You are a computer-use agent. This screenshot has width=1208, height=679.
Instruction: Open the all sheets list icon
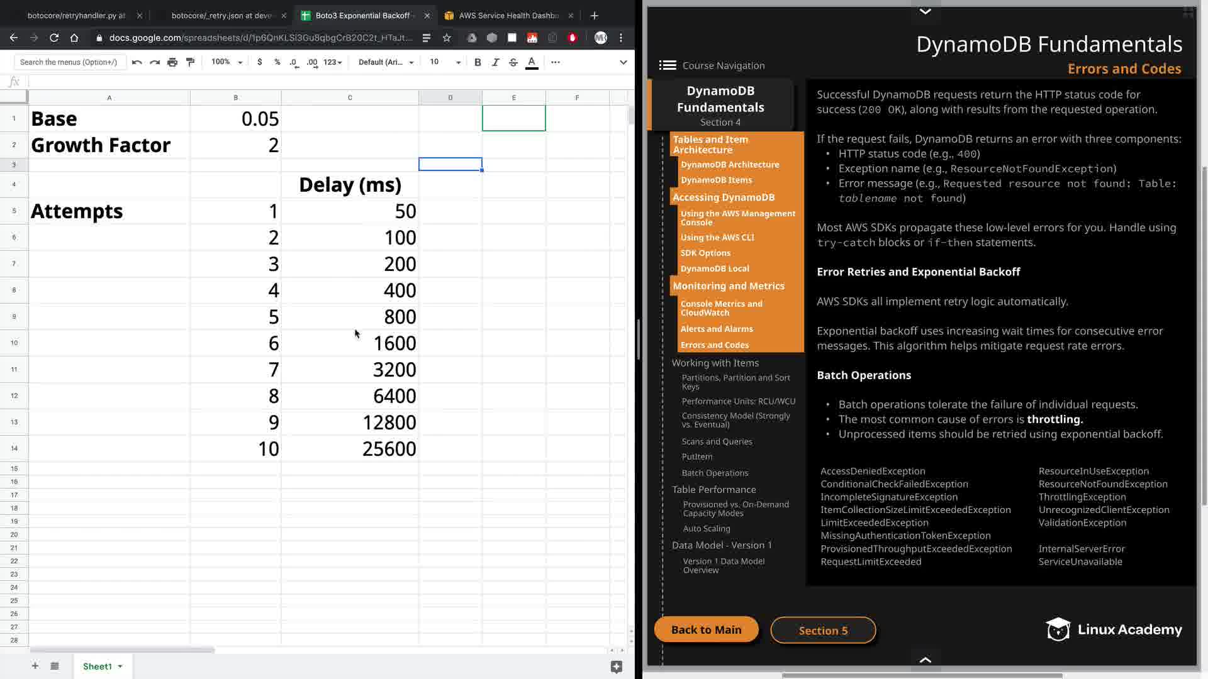point(55,666)
